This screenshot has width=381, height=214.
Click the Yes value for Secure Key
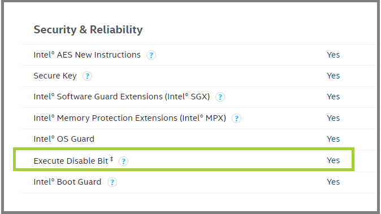pyautogui.click(x=333, y=76)
